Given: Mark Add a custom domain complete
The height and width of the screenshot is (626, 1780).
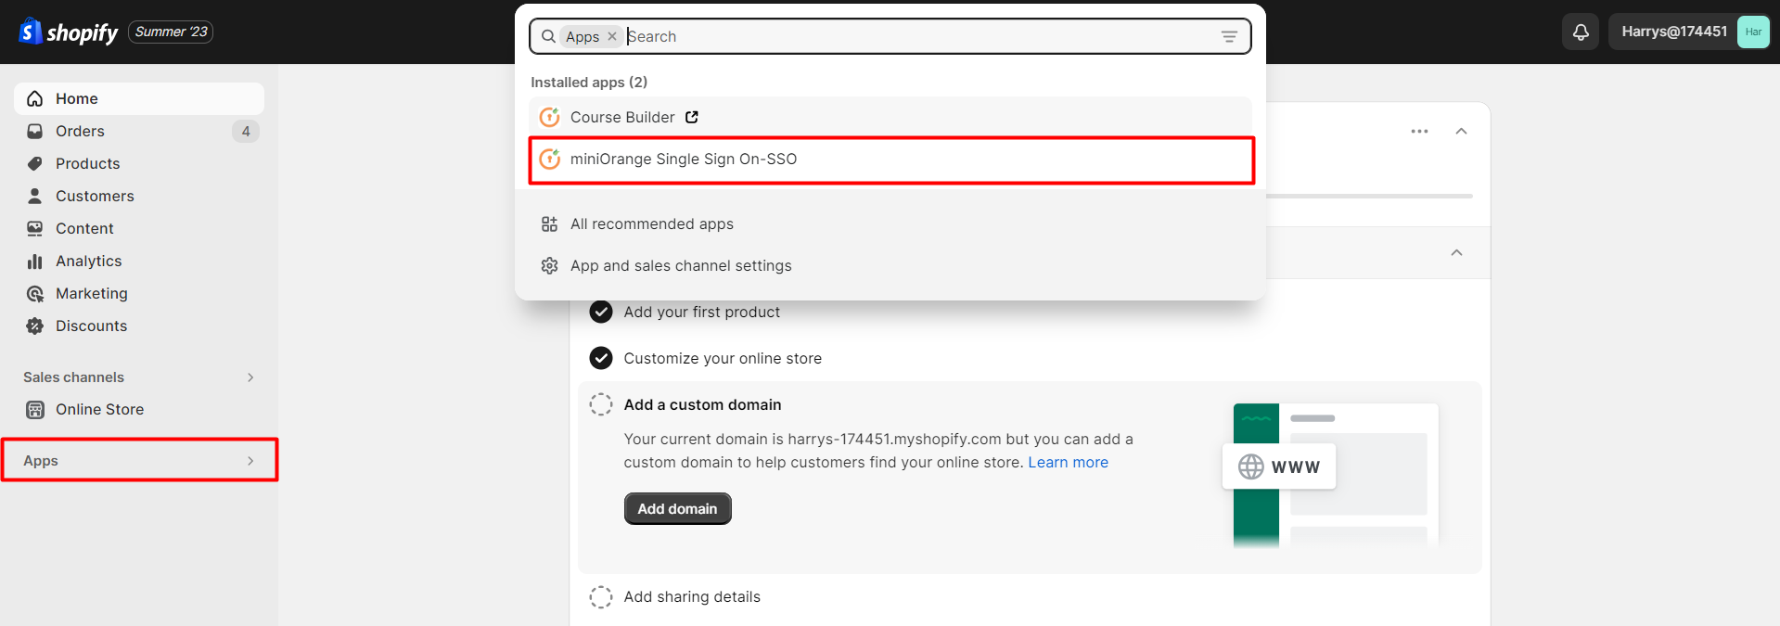Looking at the screenshot, I should coord(601,404).
